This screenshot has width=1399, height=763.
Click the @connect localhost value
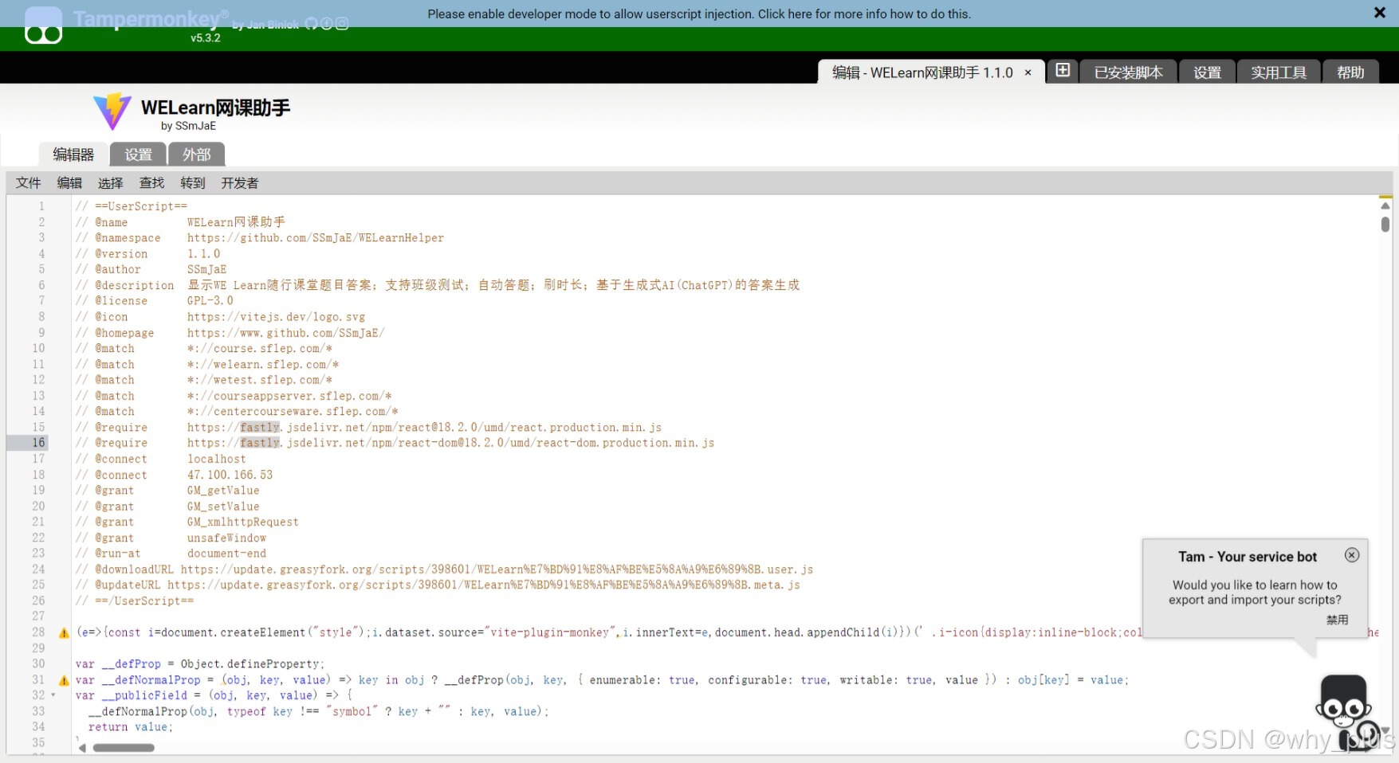coord(217,459)
